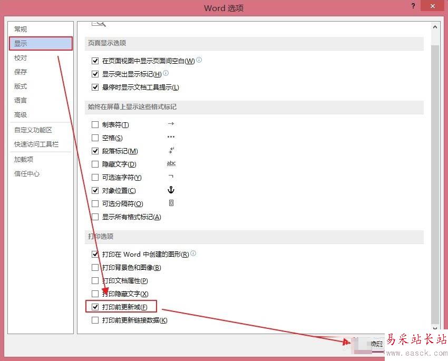Enable the 空格 formatting mark checkbox
448x361 pixels.
[x=95, y=138]
